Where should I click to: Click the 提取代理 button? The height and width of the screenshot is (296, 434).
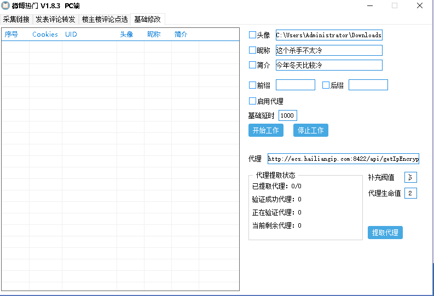point(385,233)
